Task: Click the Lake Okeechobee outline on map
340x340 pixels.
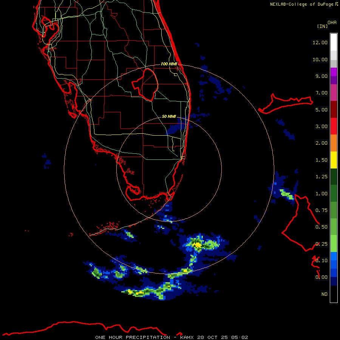Action: (145, 85)
